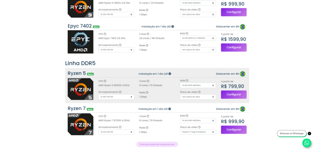Open Epyc 7402 Placa de vídeo dropdown
314x150 pixels.
click(198, 50)
